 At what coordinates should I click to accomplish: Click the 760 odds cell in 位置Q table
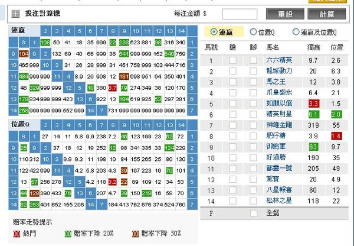pyautogui.click(x=181, y=205)
